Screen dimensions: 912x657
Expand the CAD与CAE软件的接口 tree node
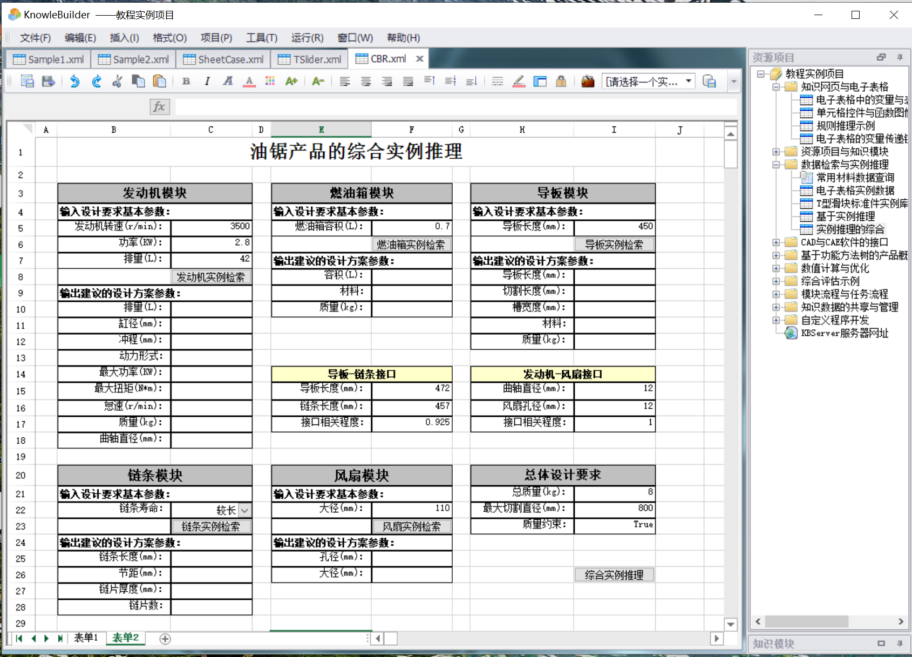776,242
